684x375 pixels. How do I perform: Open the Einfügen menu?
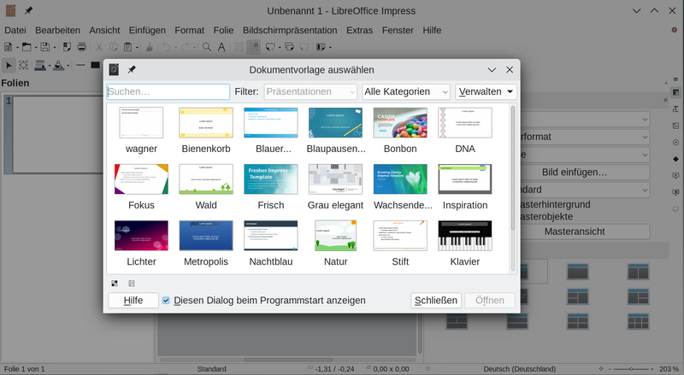point(147,30)
